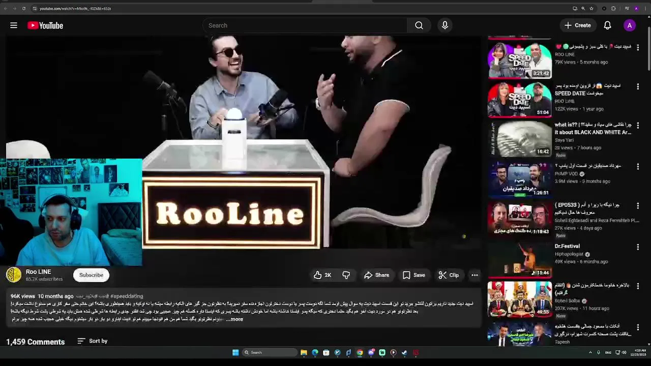Start voice search with the microphone
Viewport: 651px width, 366px height.
pyautogui.click(x=445, y=25)
